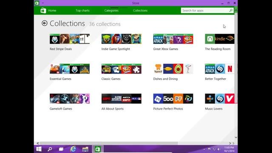Open the Watch ESPN tile in All About Sports
This screenshot has height=153, width=272.
[127, 99]
